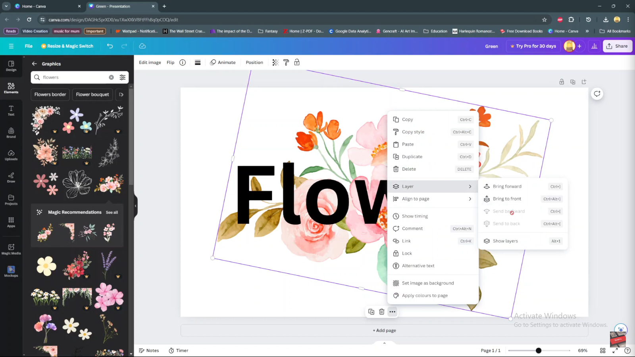
Task: Open the grid view icon
Action: click(602, 351)
